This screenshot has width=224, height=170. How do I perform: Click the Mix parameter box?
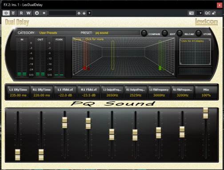[206, 92]
